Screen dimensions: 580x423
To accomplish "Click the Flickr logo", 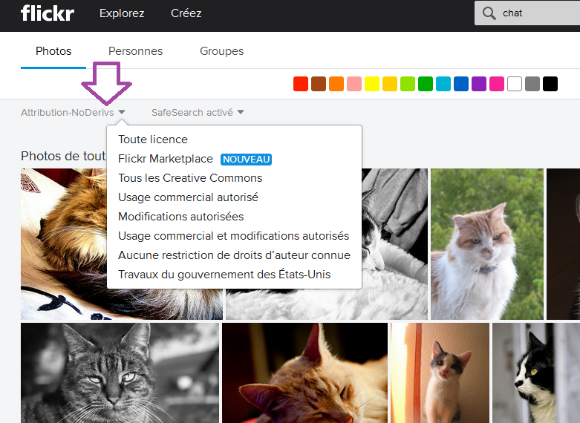I will click(48, 13).
